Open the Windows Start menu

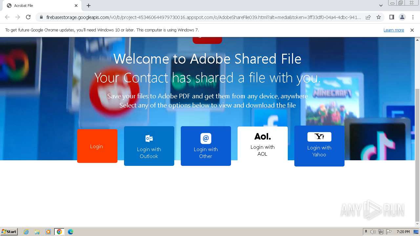[9, 232]
